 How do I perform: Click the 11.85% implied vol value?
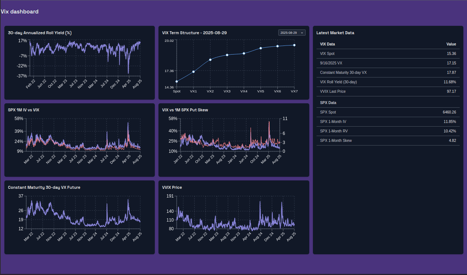pyautogui.click(x=450, y=121)
